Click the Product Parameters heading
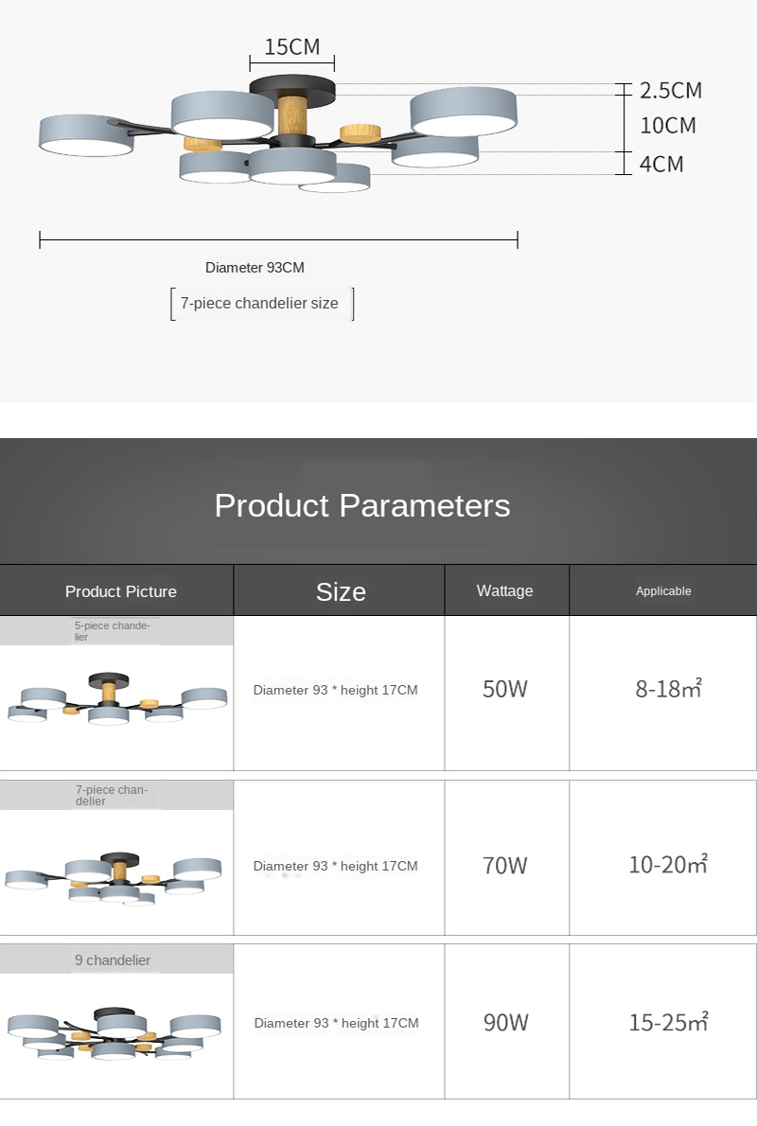This screenshot has width=757, height=1126. click(x=362, y=505)
